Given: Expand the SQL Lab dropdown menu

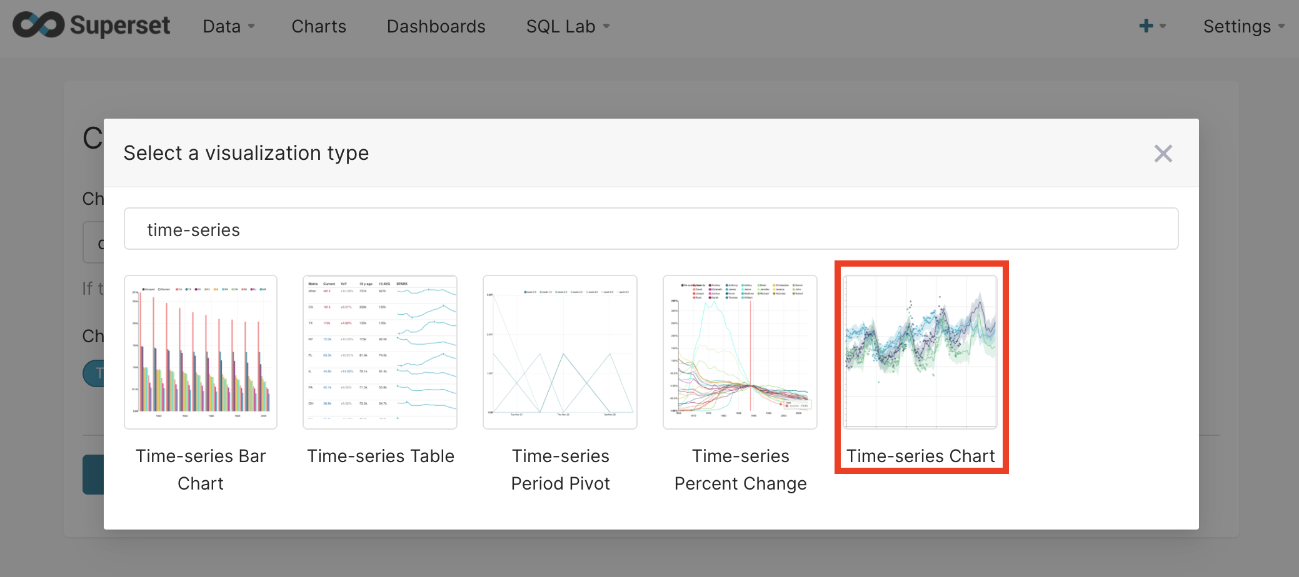Looking at the screenshot, I should pos(567,26).
